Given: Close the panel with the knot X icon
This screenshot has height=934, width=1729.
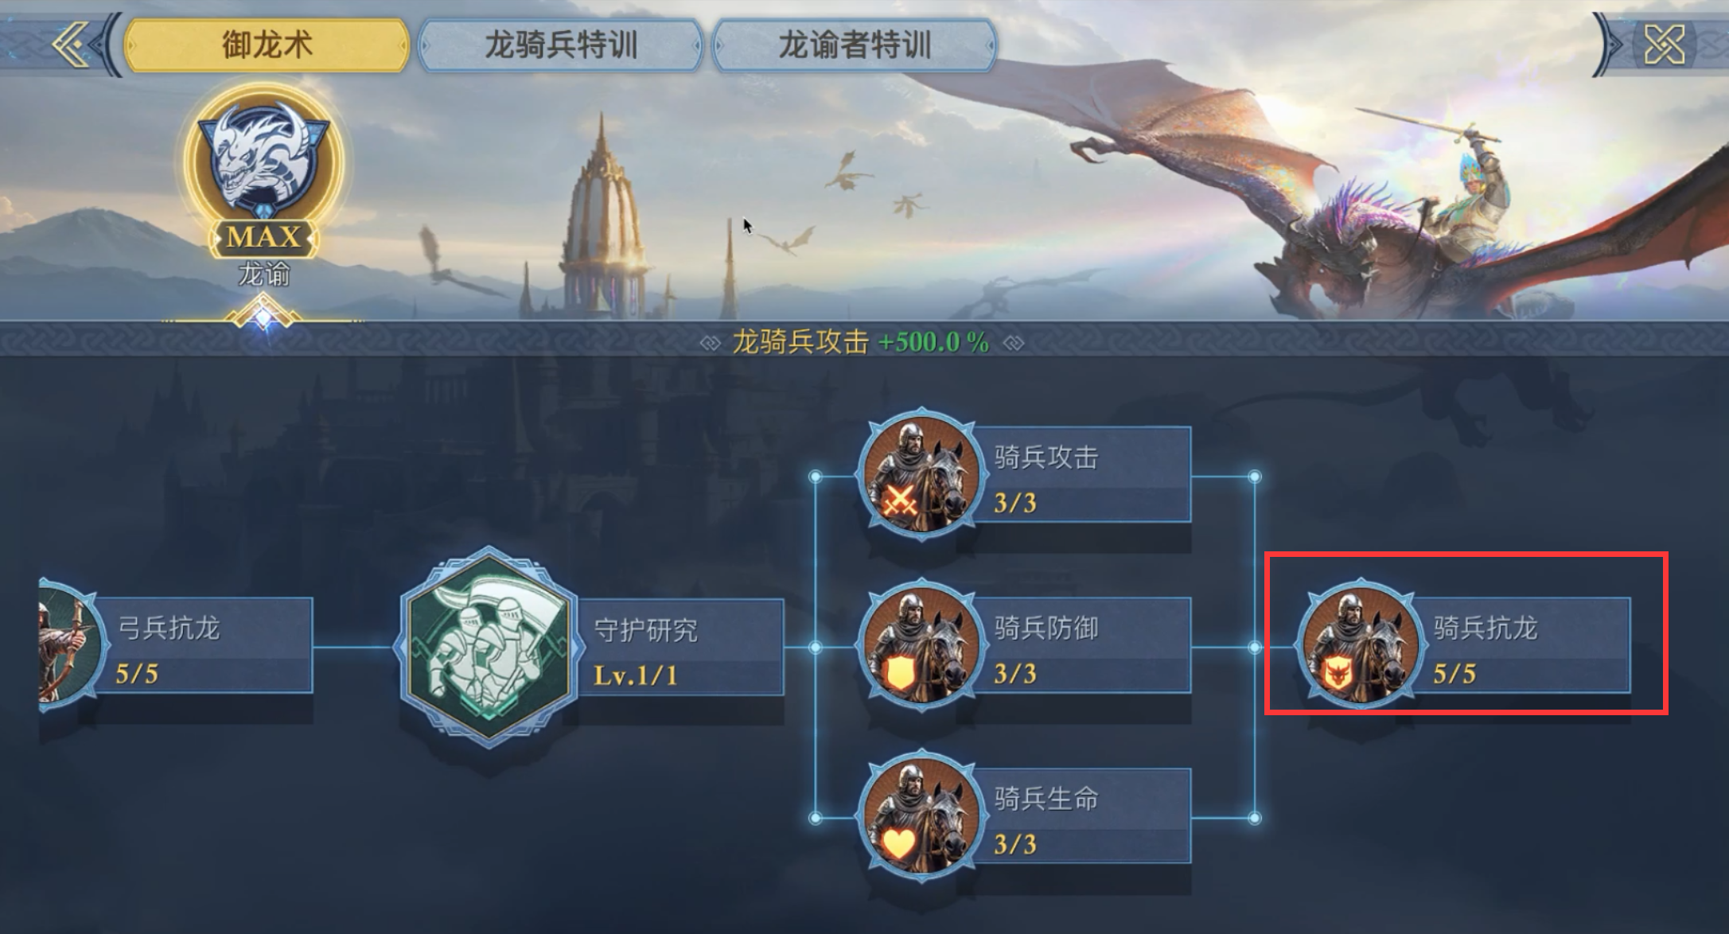Looking at the screenshot, I should [1665, 45].
